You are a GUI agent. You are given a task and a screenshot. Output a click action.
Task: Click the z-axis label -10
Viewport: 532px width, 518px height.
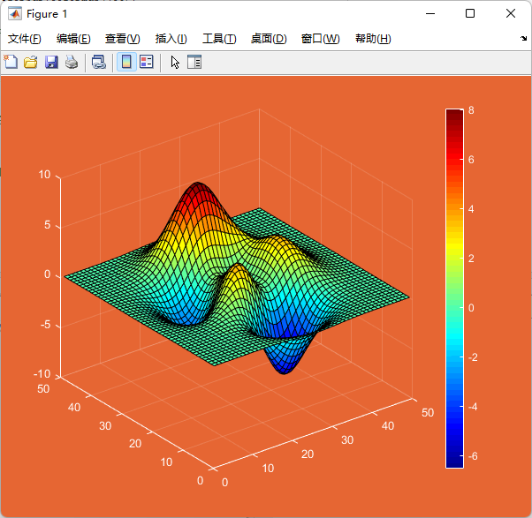(x=42, y=374)
